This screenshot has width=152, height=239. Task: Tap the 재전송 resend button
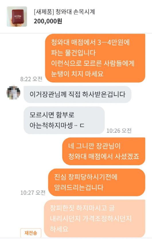pyautogui.click(x=31, y=233)
